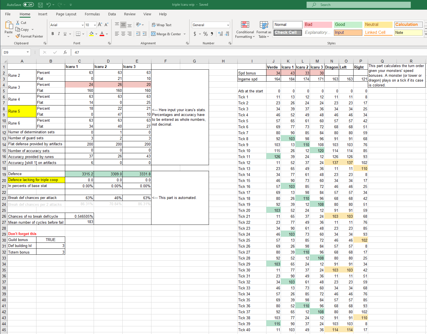Open the Number format dialog launcher
Image resolution: width=427 pixels, height=334 pixels.
(230, 43)
